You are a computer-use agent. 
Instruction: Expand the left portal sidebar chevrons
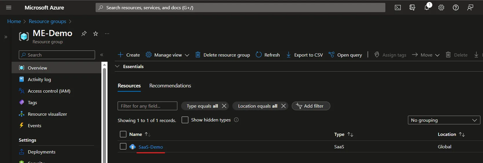tap(6, 37)
